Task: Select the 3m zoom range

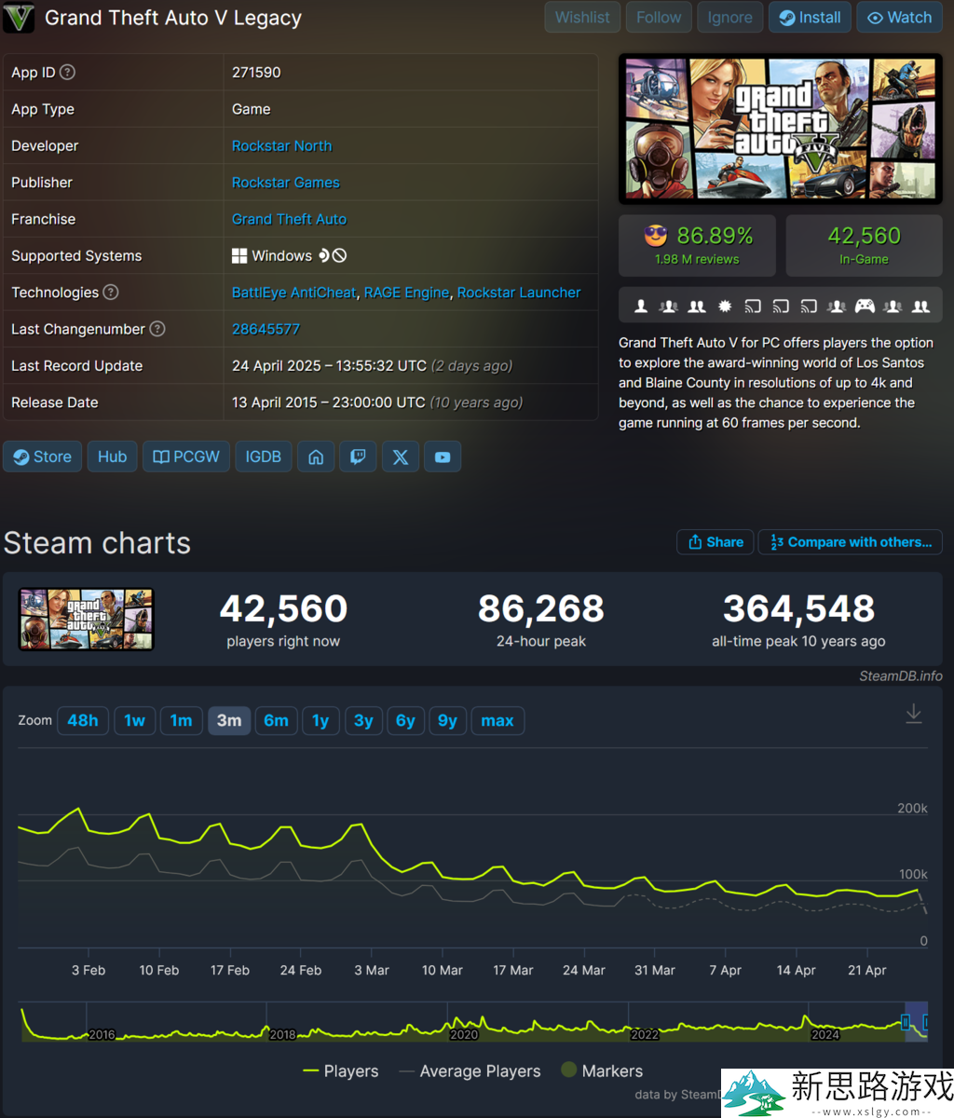Action: [x=229, y=720]
